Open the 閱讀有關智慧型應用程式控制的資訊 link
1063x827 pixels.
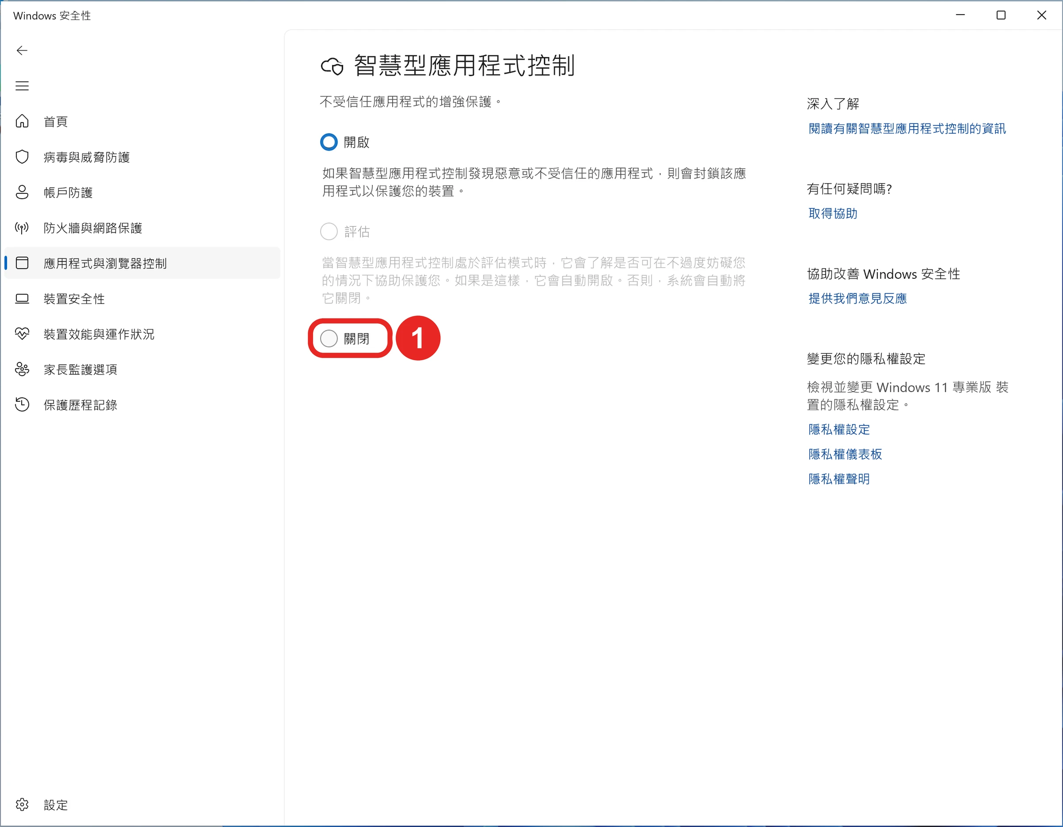click(907, 129)
